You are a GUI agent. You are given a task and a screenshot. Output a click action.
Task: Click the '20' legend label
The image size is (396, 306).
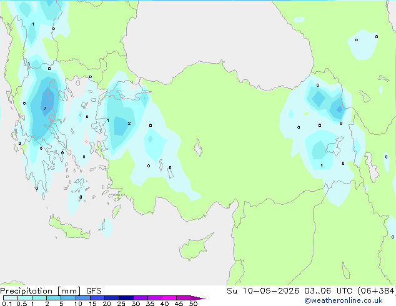(107, 304)
